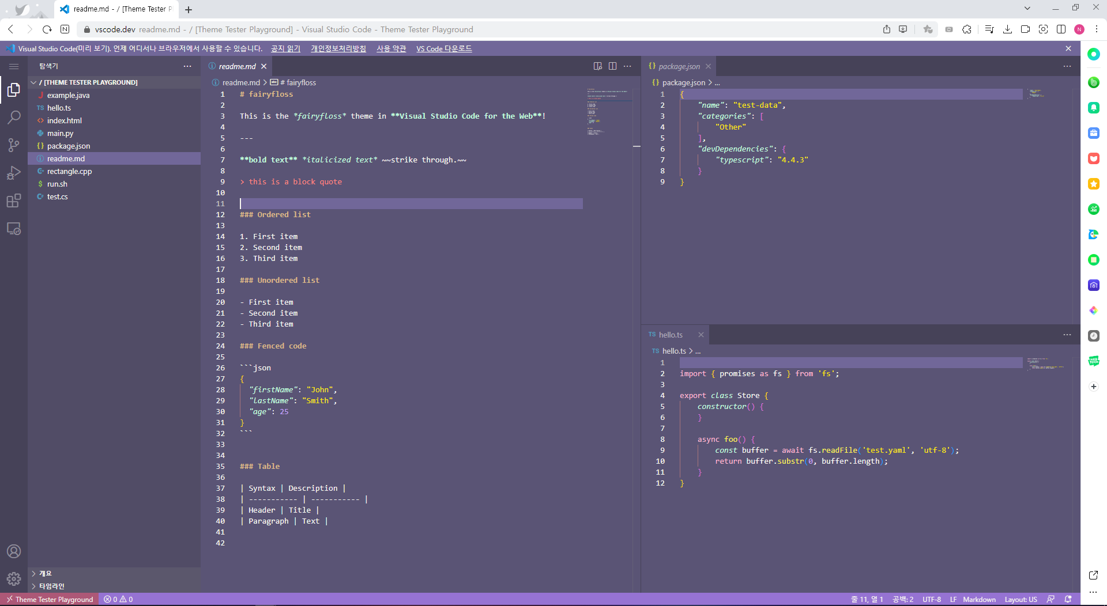Viewport: 1107px width, 606px height.
Task: Switch to the package.json editor tab
Action: pyautogui.click(x=679, y=66)
